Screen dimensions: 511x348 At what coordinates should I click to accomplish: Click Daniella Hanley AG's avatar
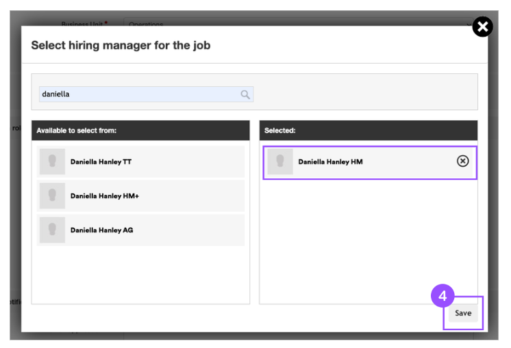(52, 230)
